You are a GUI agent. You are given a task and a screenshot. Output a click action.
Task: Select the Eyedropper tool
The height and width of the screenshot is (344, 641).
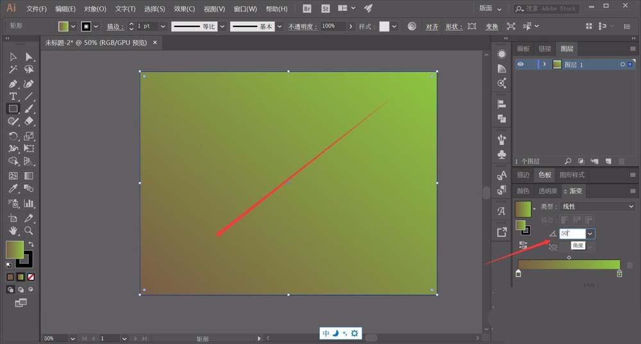click(x=13, y=189)
